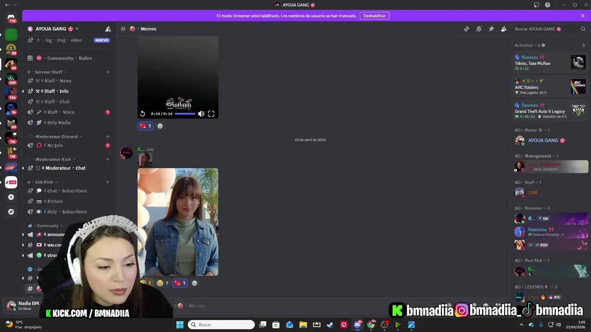Open Moderateur Chat channel
Image resolution: width=591 pixels, height=332 pixels.
[x=68, y=168]
